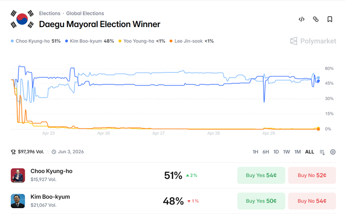The width and height of the screenshot is (345, 214).
Task: Click the Polymarket logo watermark
Action: point(313,41)
